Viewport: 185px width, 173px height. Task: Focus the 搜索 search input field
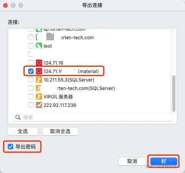pyautogui.click(x=92, y=117)
